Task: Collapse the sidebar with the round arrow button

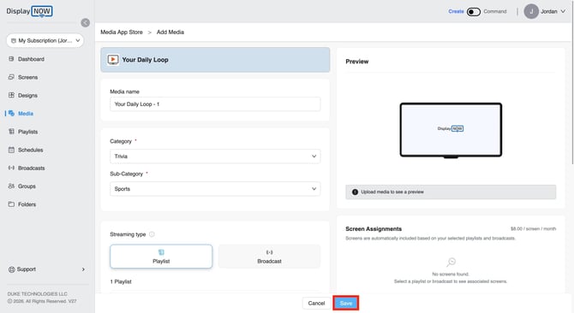Action: [x=86, y=23]
